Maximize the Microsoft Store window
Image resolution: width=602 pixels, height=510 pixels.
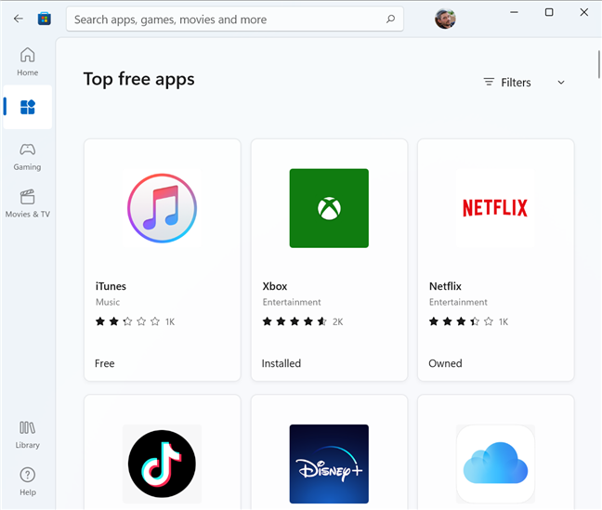549,12
